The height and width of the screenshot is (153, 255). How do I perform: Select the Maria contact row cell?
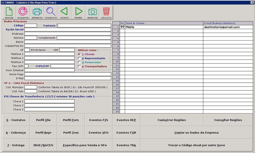[164, 27]
